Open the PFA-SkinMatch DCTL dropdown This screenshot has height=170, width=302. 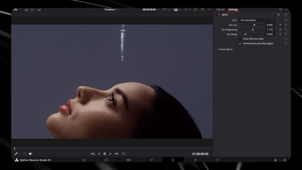(x=257, y=20)
